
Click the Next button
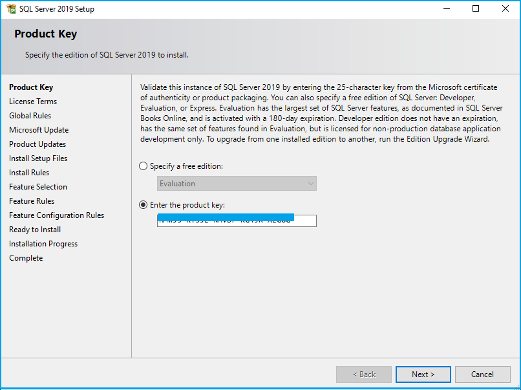coord(423,374)
